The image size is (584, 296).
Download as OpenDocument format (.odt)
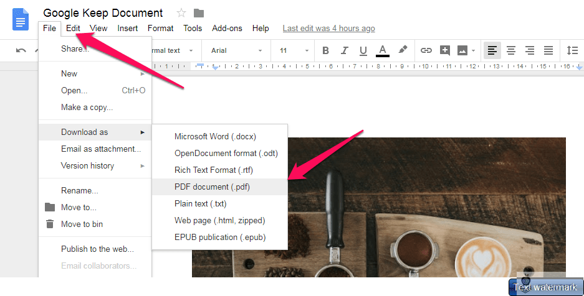point(220,153)
